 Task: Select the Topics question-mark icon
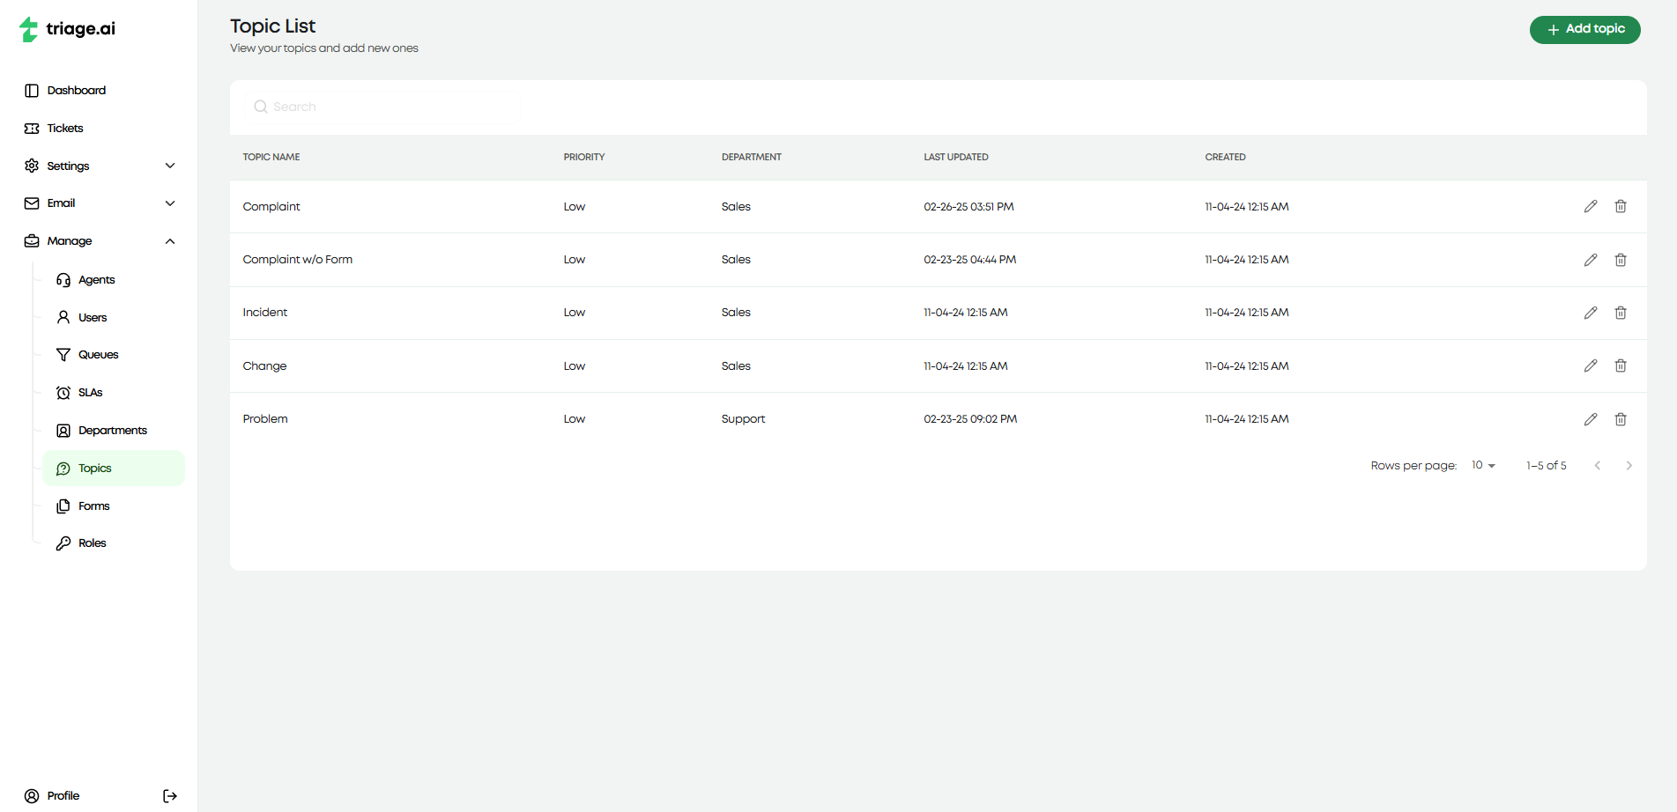coord(63,468)
